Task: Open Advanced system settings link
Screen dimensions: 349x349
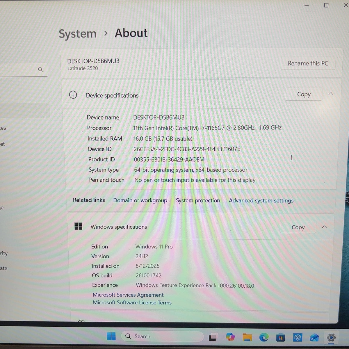Action: coord(261,200)
